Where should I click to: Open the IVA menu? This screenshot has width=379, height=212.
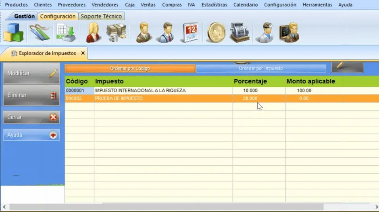tap(192, 4)
